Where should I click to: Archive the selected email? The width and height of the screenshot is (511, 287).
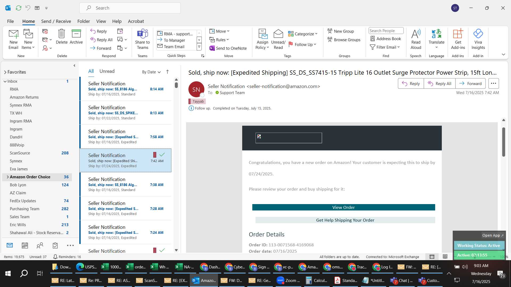pyautogui.click(x=76, y=37)
